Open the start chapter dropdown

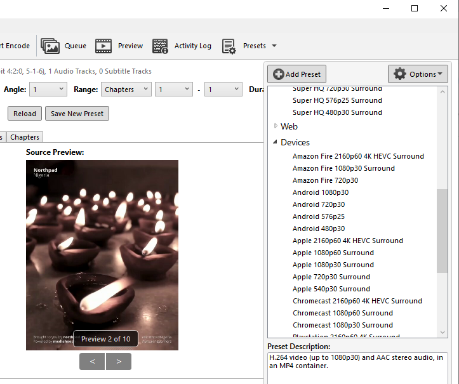[x=173, y=89]
